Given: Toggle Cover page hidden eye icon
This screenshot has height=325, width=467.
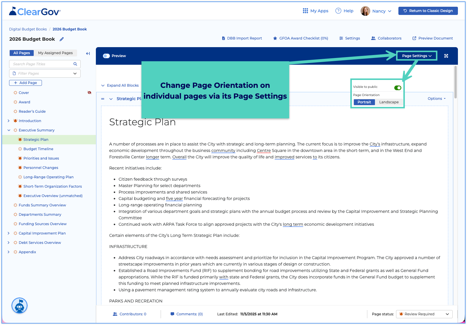Looking at the screenshot, I should [x=89, y=93].
